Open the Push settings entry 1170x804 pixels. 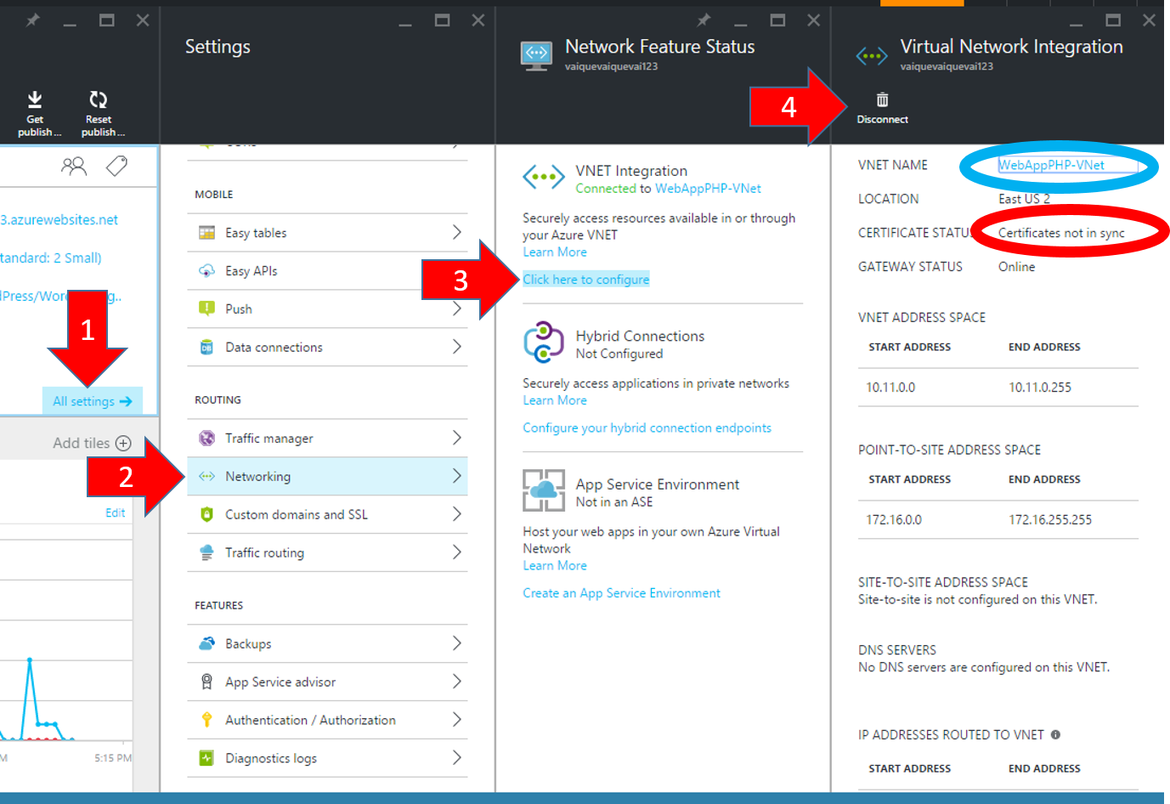[327, 309]
